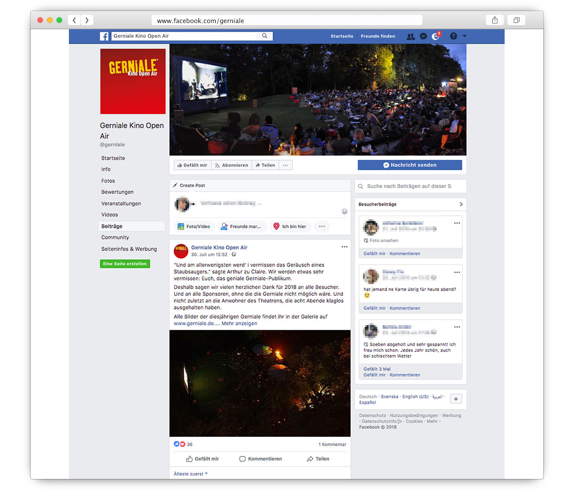Click plus button for more languages
This screenshot has width=574, height=501.
456,399
